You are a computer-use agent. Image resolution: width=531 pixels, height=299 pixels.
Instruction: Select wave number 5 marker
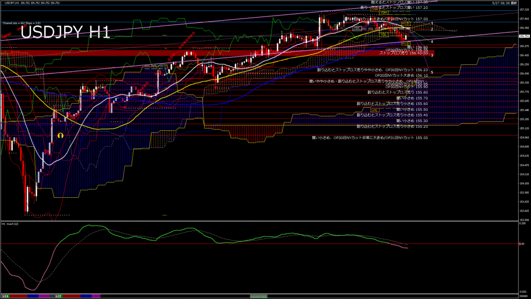[432, 72]
